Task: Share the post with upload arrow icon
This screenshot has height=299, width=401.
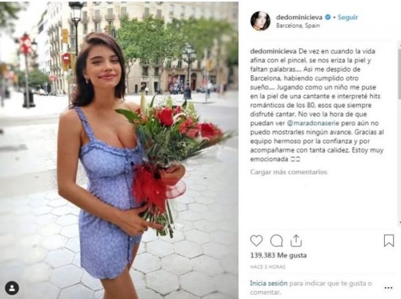Action: (x=296, y=241)
